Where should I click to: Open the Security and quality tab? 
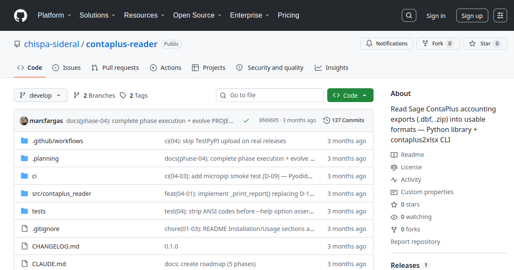tap(270, 68)
